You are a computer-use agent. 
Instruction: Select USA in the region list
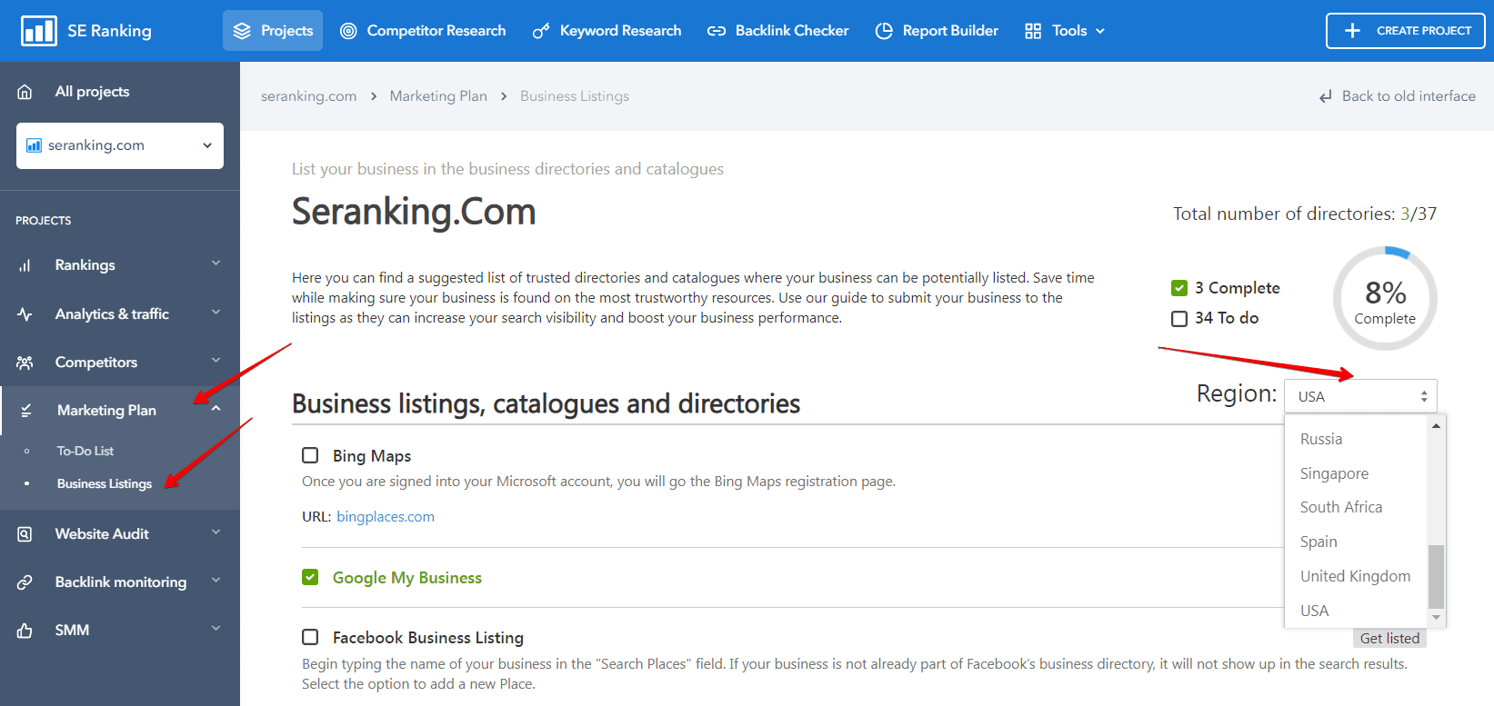coord(1314,611)
